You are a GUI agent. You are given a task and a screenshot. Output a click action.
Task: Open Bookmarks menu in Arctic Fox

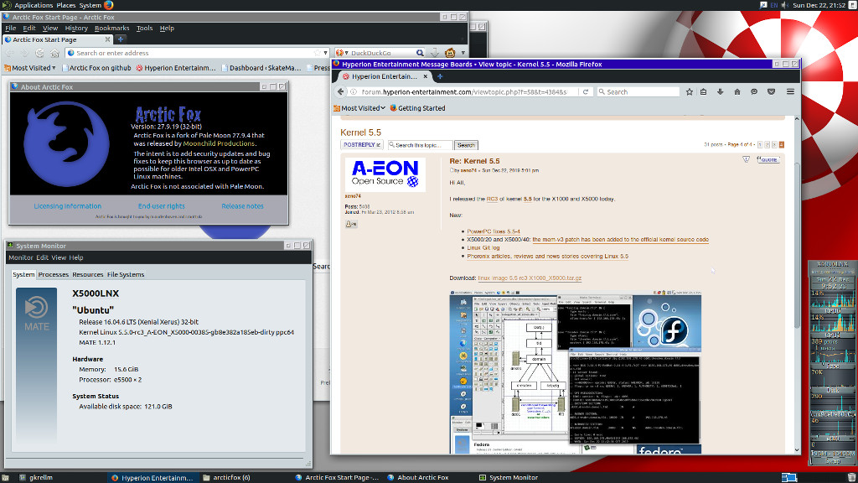[111, 28]
